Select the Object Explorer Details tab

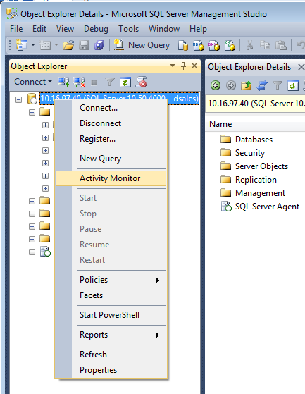(x=249, y=67)
